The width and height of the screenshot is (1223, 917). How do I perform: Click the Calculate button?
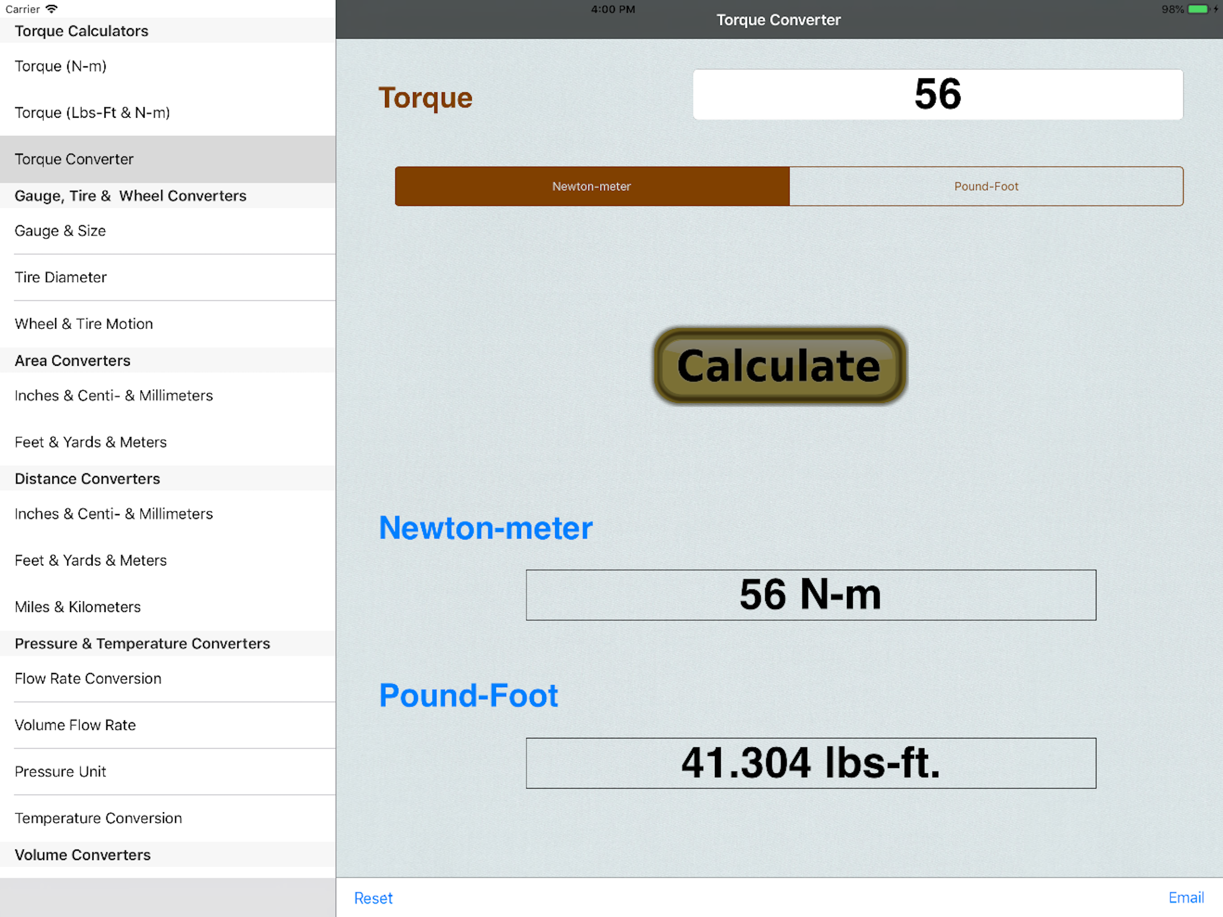pyautogui.click(x=779, y=366)
